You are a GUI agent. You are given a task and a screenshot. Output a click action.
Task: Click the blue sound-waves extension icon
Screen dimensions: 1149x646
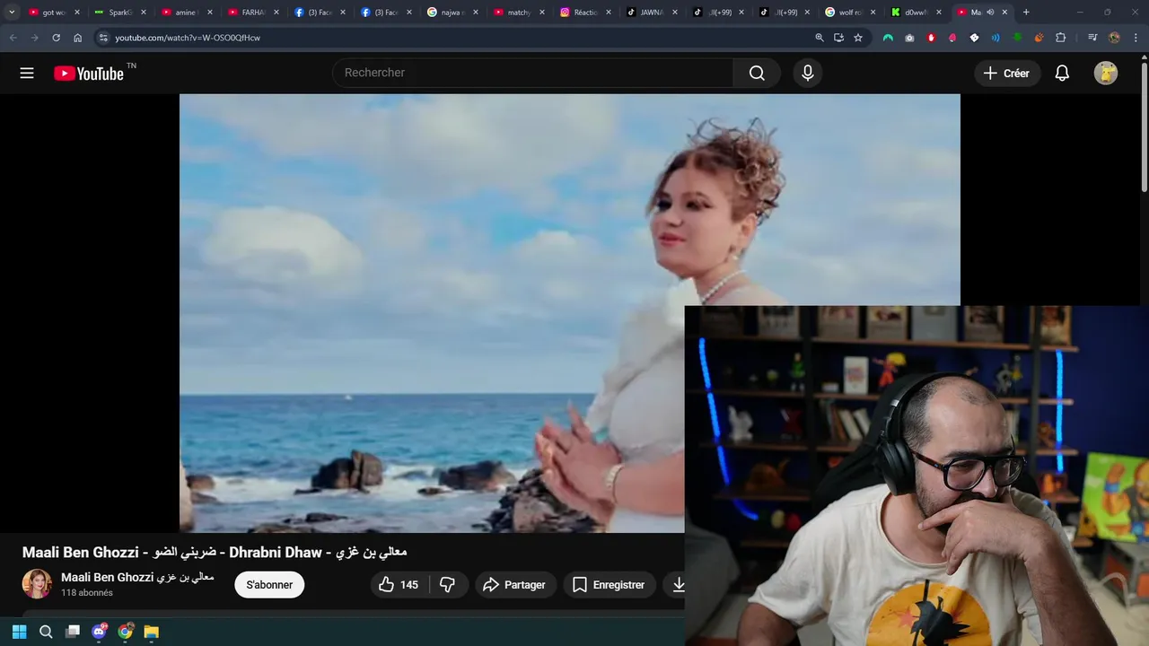[996, 38]
